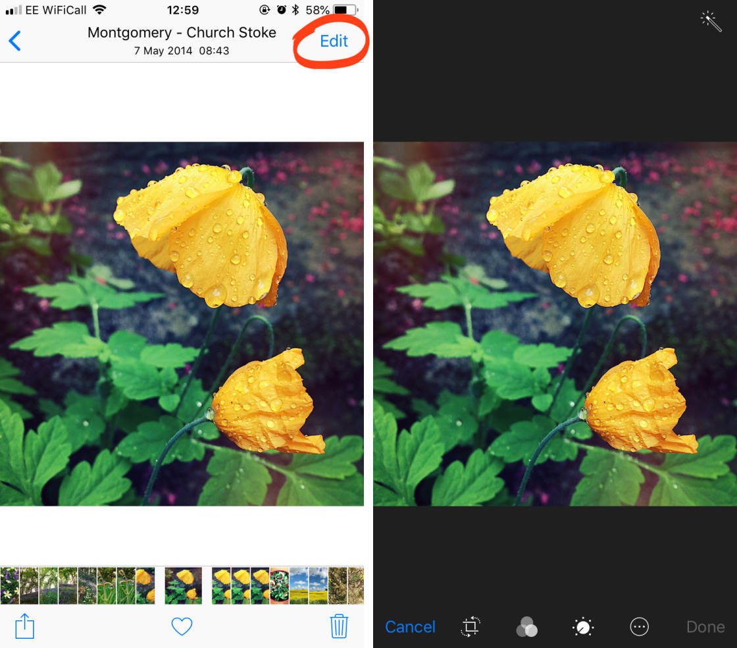
Task: Tap the Edit button
Action: click(334, 41)
